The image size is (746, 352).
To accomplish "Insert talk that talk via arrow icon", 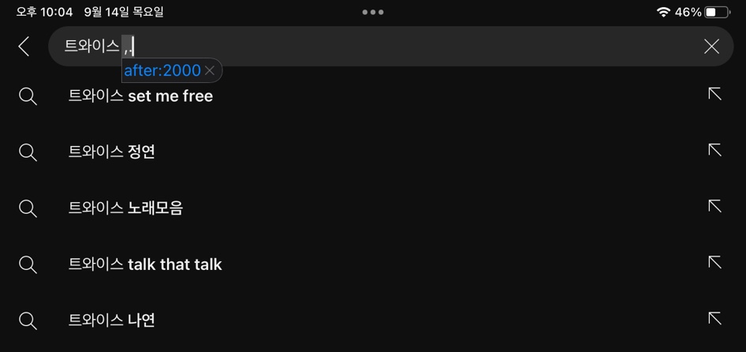I will point(714,263).
